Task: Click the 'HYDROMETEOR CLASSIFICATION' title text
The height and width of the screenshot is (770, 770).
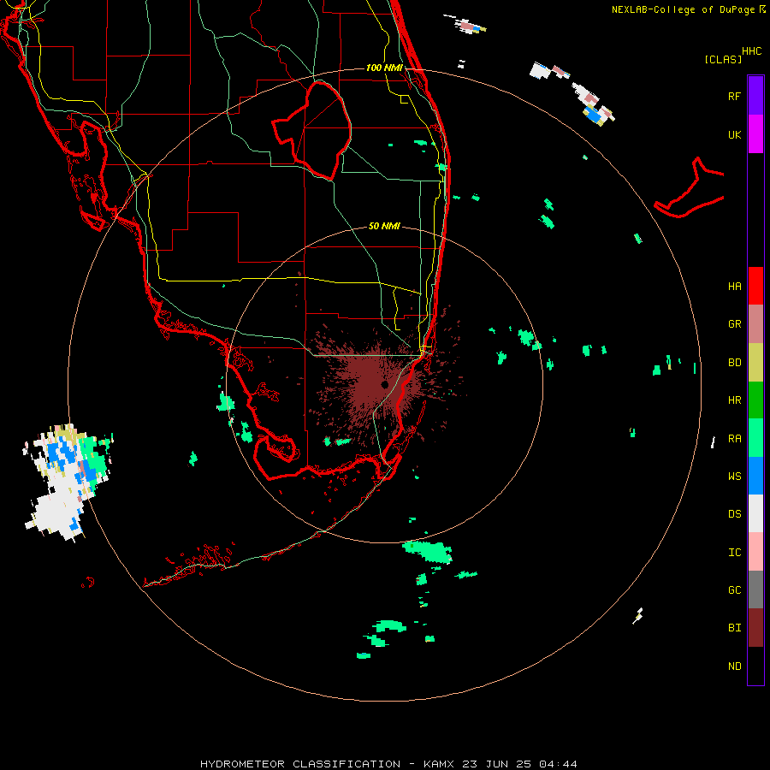Action: tap(300, 764)
